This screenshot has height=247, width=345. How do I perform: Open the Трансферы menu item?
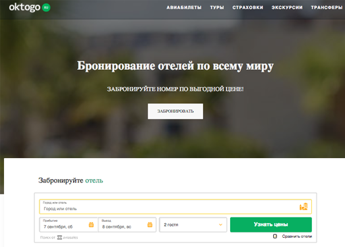coord(327,7)
